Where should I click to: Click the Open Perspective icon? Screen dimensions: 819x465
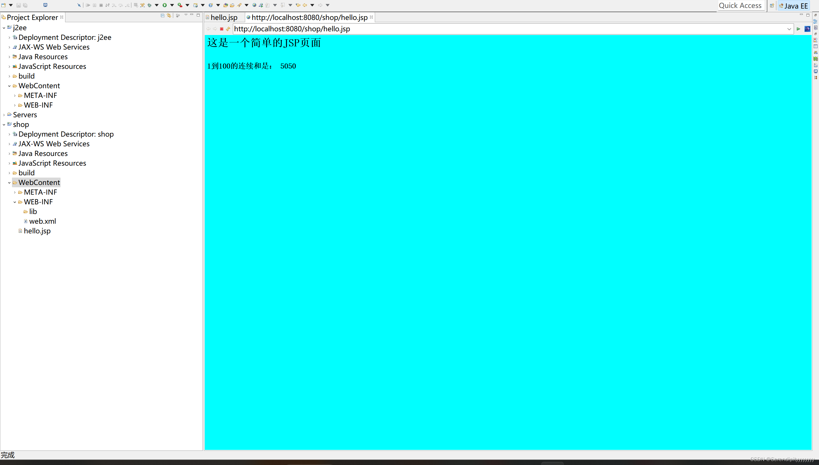[772, 5]
